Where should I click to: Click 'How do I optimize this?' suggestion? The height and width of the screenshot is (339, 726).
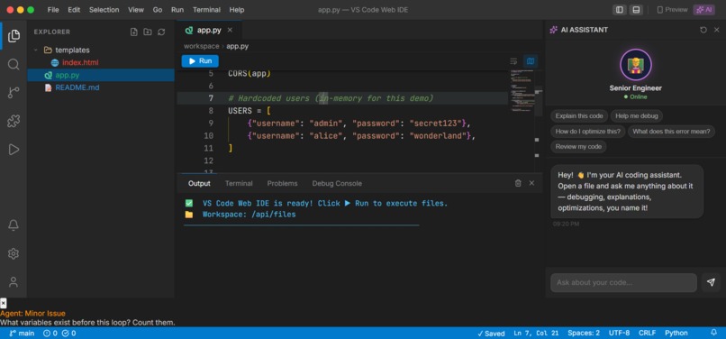[x=587, y=132]
